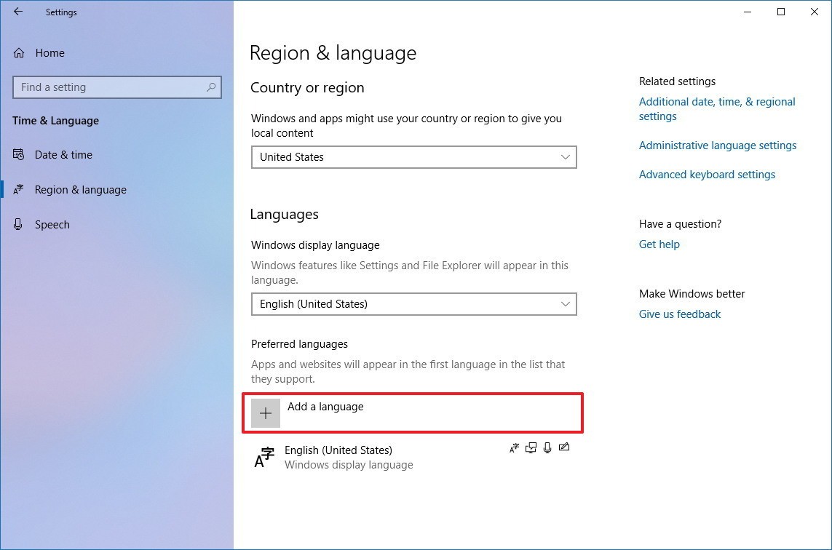Minimize the Settings window
Screen dimensions: 832x550
748,12
